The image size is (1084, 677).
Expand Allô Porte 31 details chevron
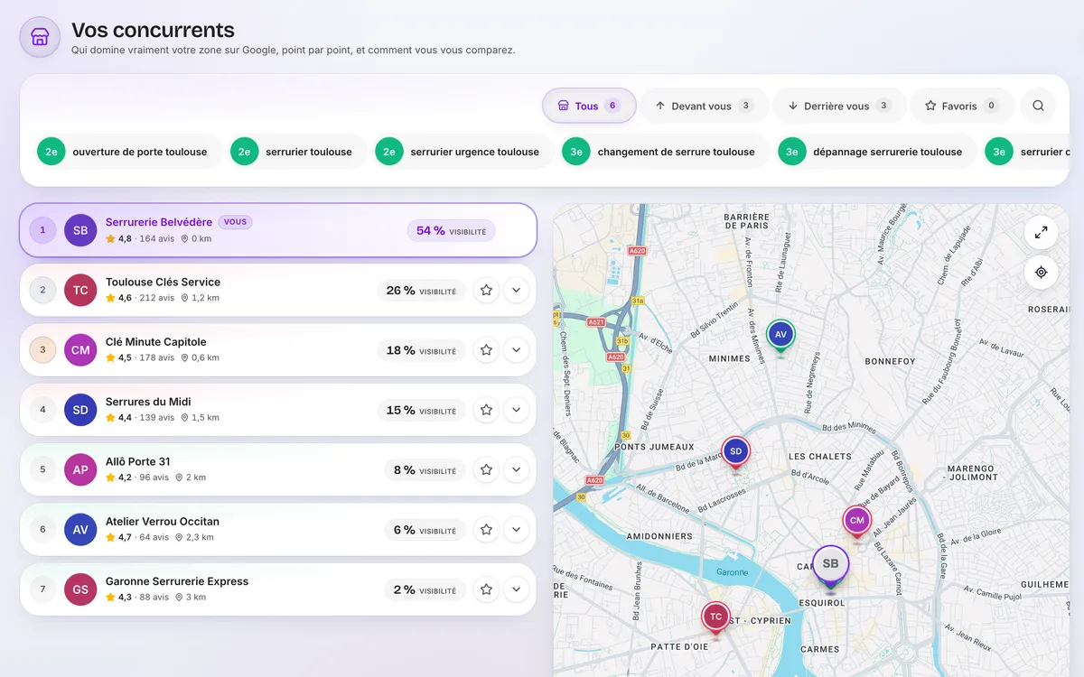pyautogui.click(x=516, y=469)
